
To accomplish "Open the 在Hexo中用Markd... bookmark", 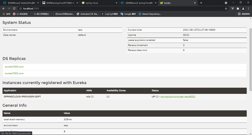I will coord(63,14).
